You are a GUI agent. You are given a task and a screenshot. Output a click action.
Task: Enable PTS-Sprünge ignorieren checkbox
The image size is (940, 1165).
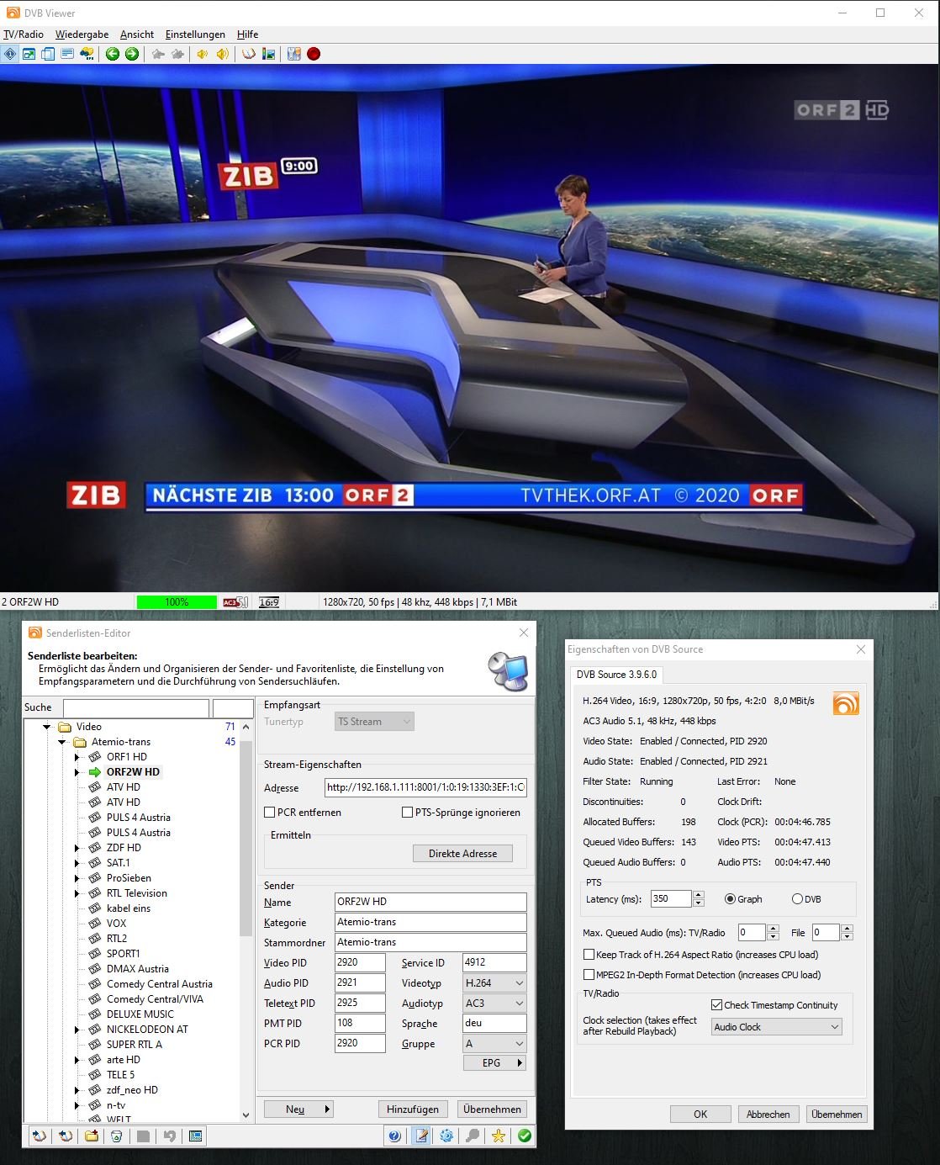407,813
